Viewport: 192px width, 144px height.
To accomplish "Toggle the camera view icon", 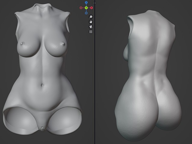I will pyautogui.click(x=91, y=27).
